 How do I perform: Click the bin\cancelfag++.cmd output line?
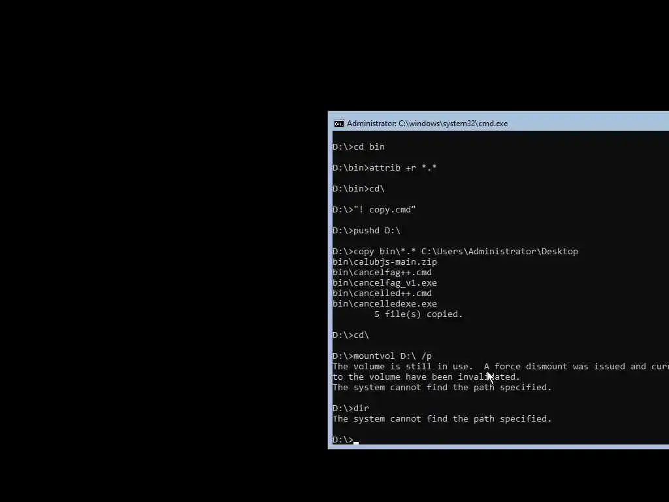click(x=382, y=272)
